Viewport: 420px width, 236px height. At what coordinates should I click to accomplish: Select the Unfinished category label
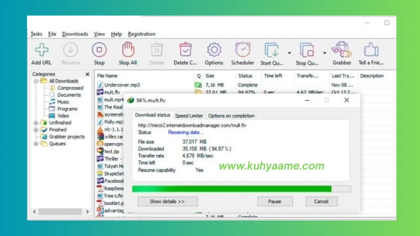(x=60, y=123)
